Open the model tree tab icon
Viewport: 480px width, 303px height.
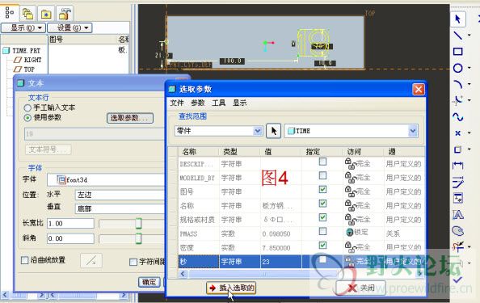(10, 12)
